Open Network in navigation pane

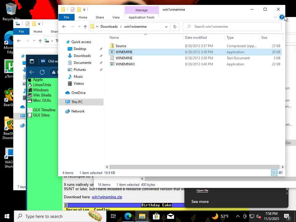(78, 111)
